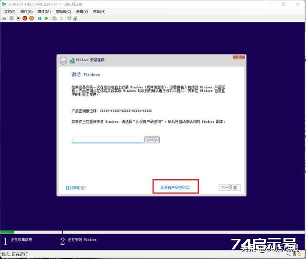Click the product key input field
This screenshot has width=306, height=259.
coord(108,140)
